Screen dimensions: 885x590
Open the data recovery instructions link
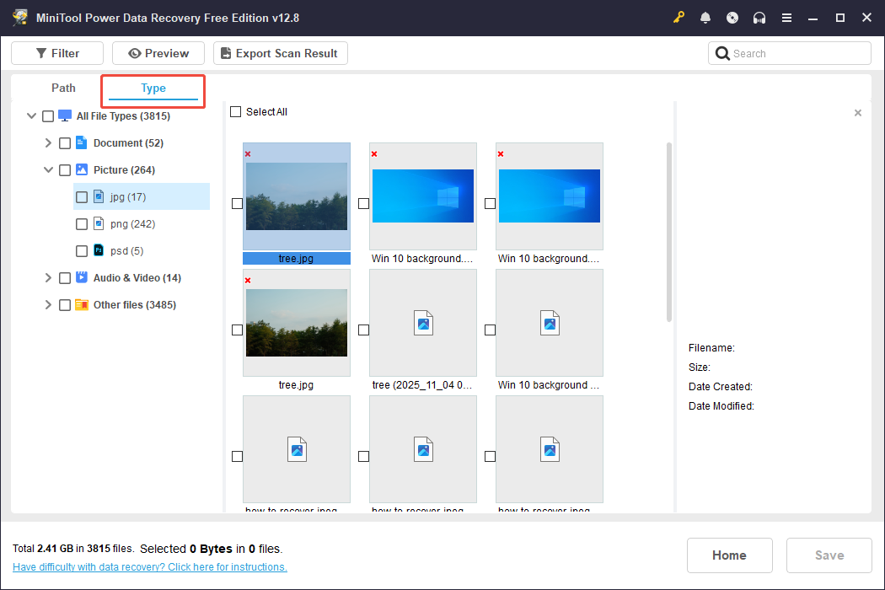coord(150,567)
